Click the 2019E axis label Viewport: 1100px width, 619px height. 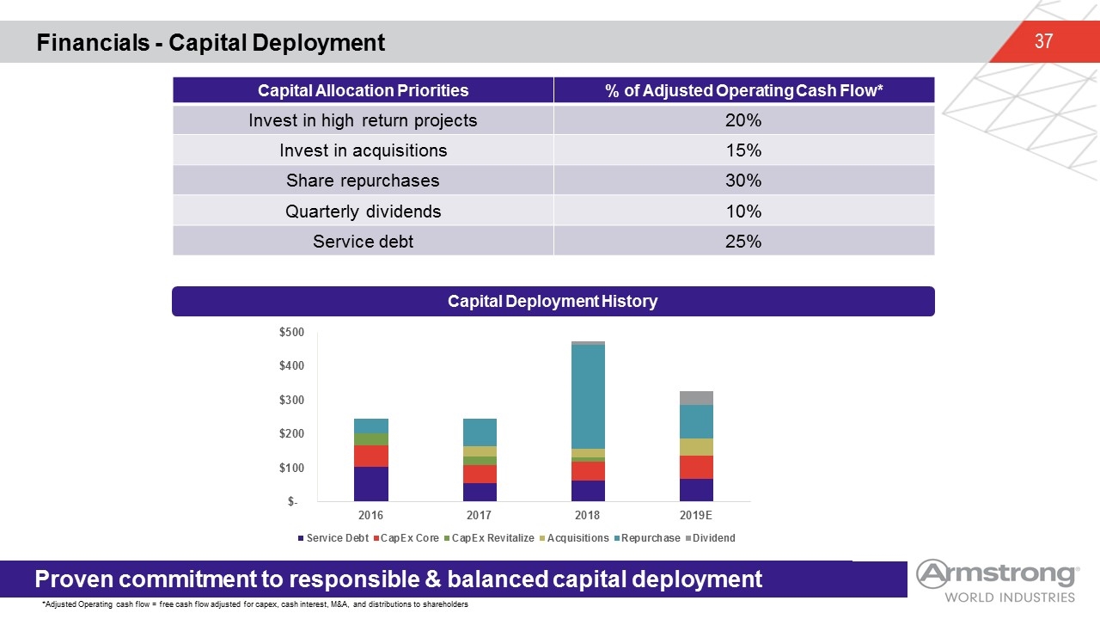tap(695, 514)
